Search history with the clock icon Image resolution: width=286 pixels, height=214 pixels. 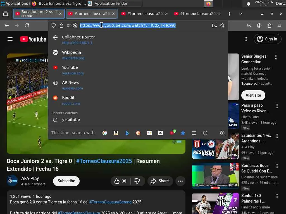pos(205,133)
